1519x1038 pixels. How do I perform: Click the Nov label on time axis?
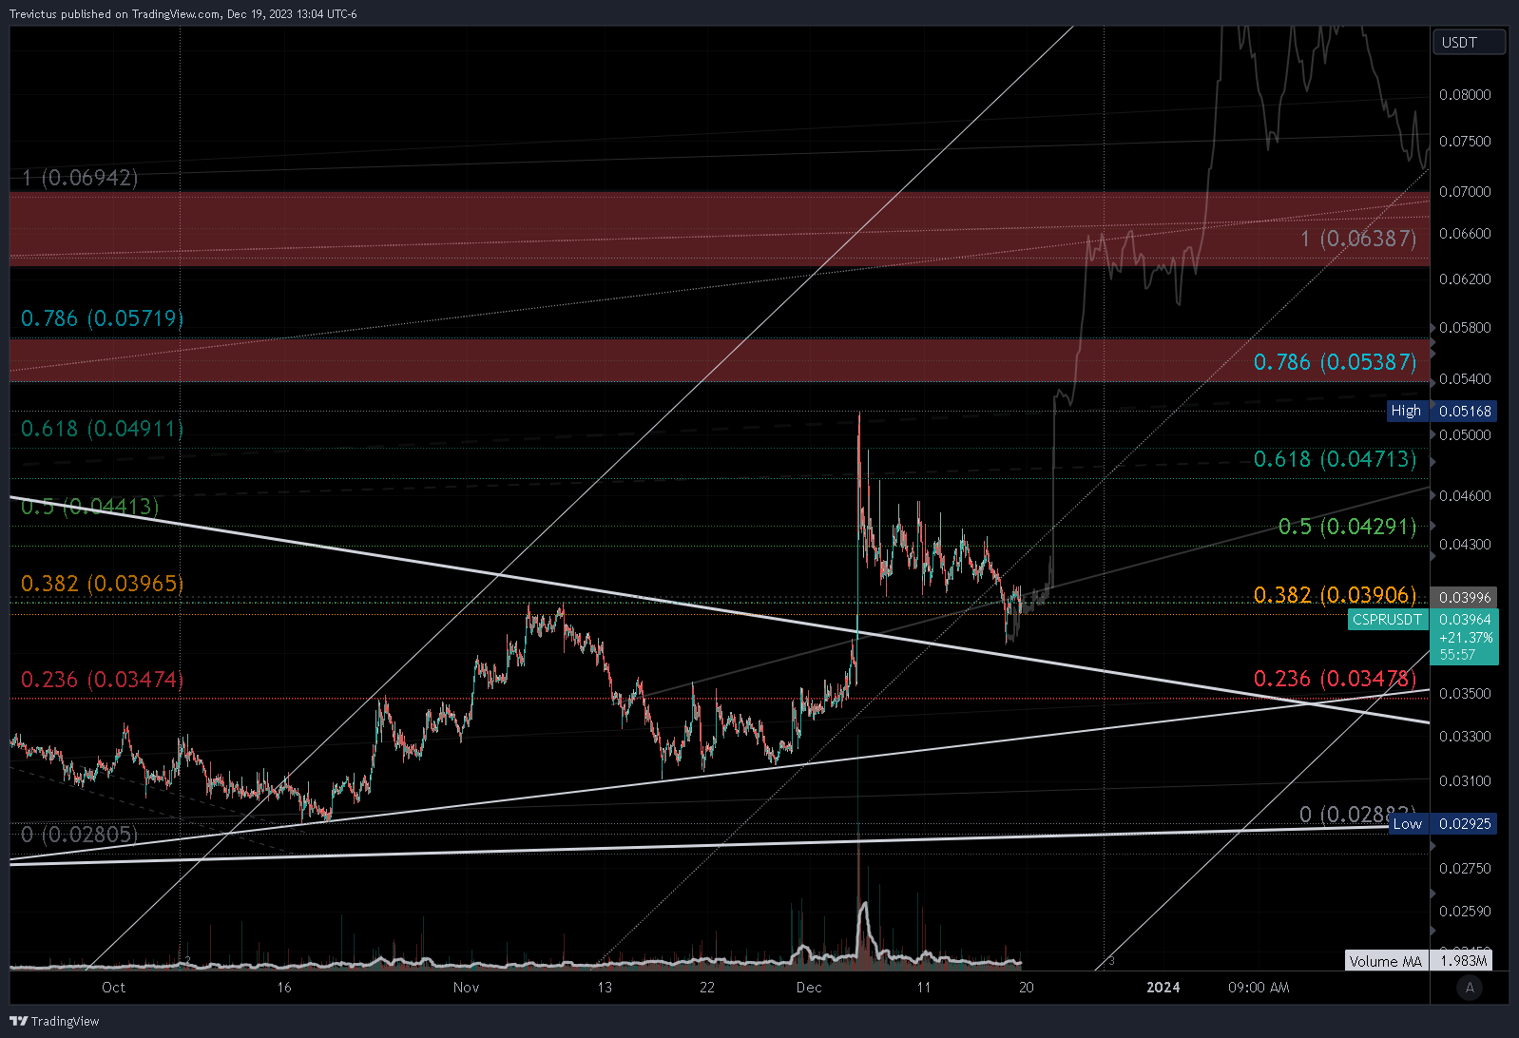(x=466, y=988)
